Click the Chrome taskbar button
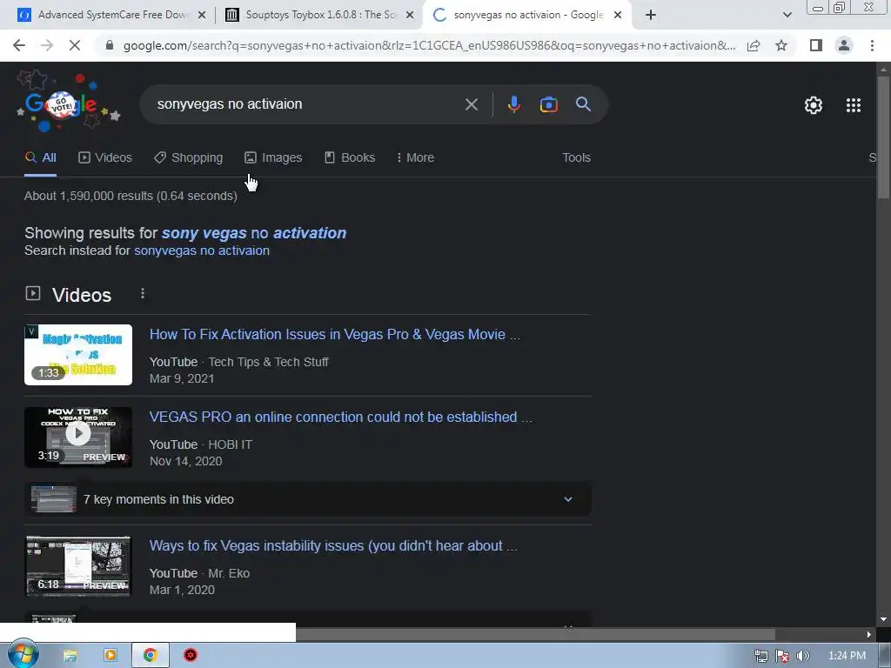 tap(150, 656)
